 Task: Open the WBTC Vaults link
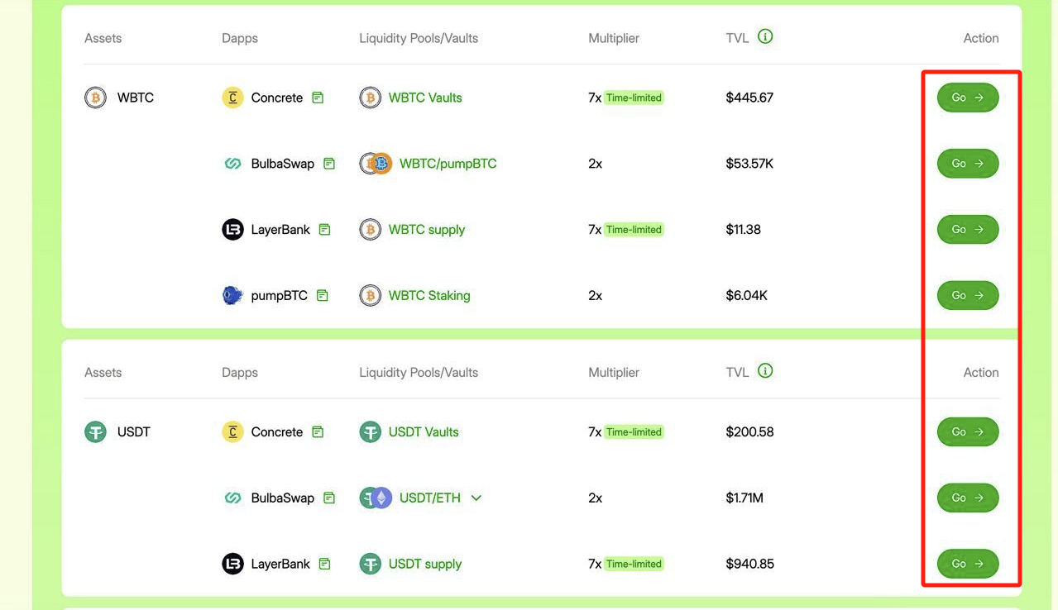(x=425, y=98)
